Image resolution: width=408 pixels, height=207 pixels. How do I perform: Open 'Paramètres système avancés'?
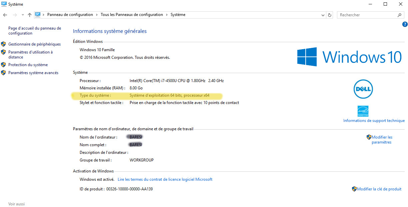[33, 73]
